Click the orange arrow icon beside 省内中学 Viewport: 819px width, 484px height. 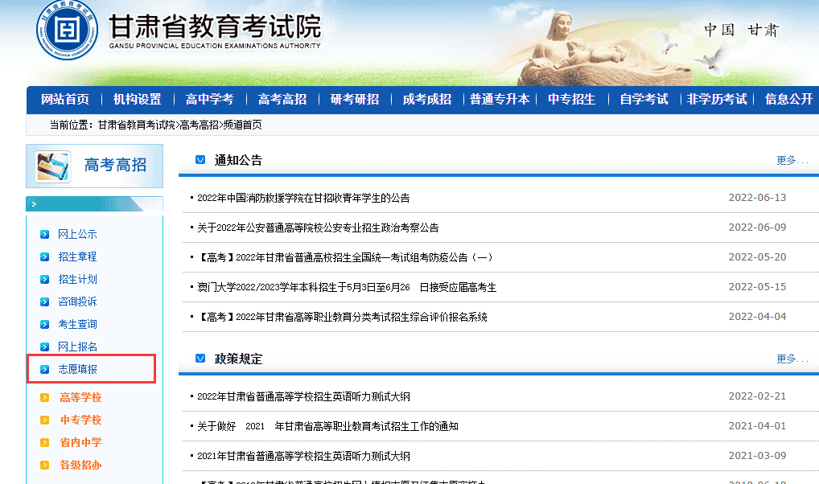click(x=44, y=443)
